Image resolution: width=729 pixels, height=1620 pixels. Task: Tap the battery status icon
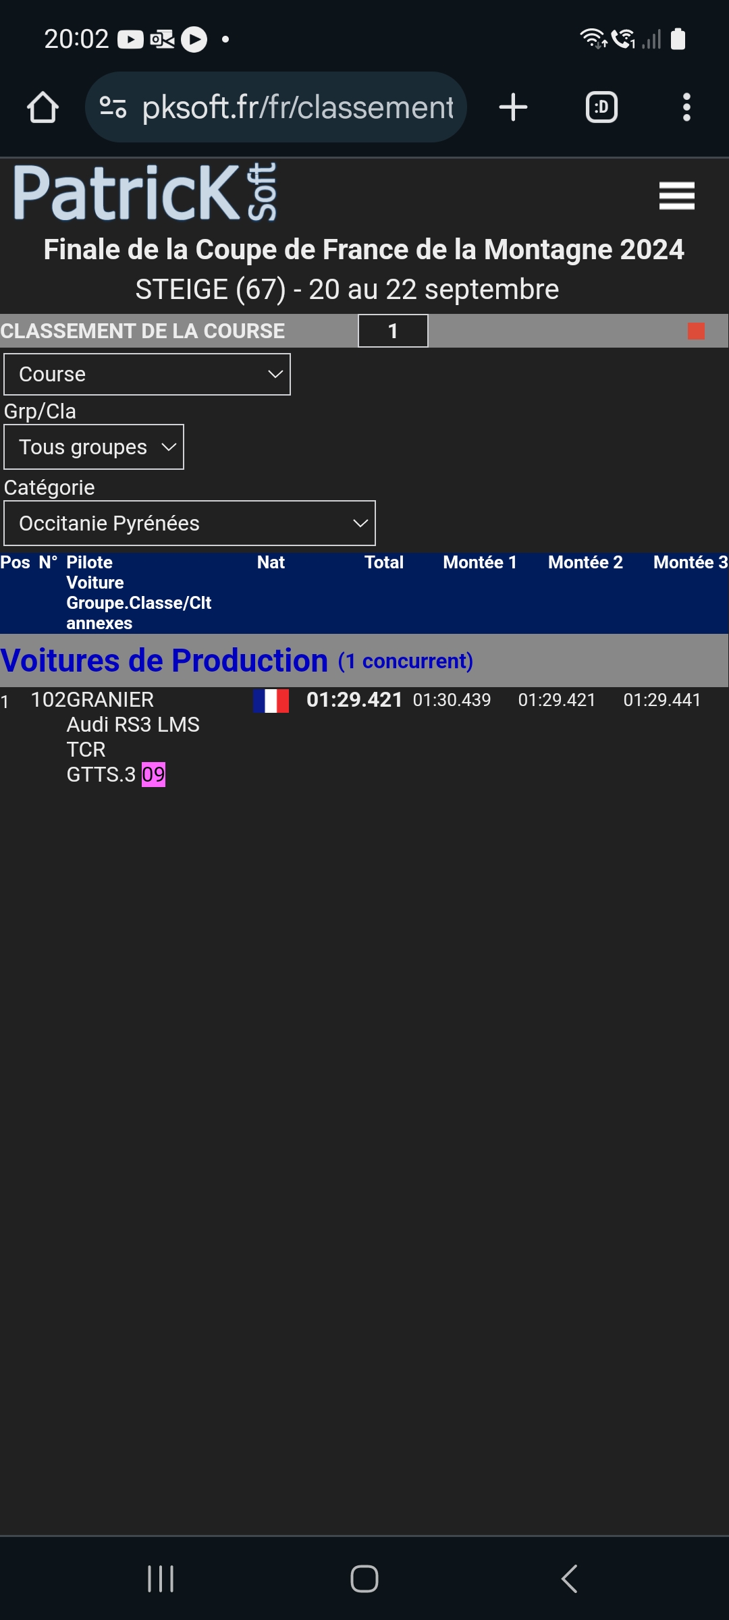(x=678, y=39)
